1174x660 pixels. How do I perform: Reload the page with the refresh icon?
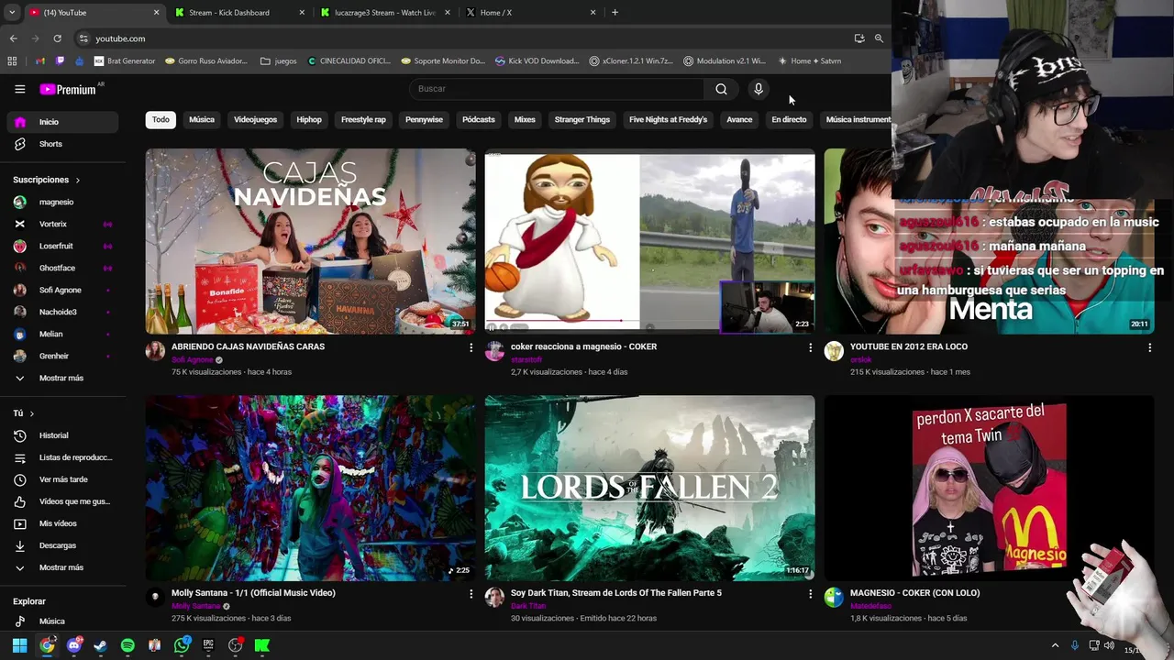pos(57,38)
